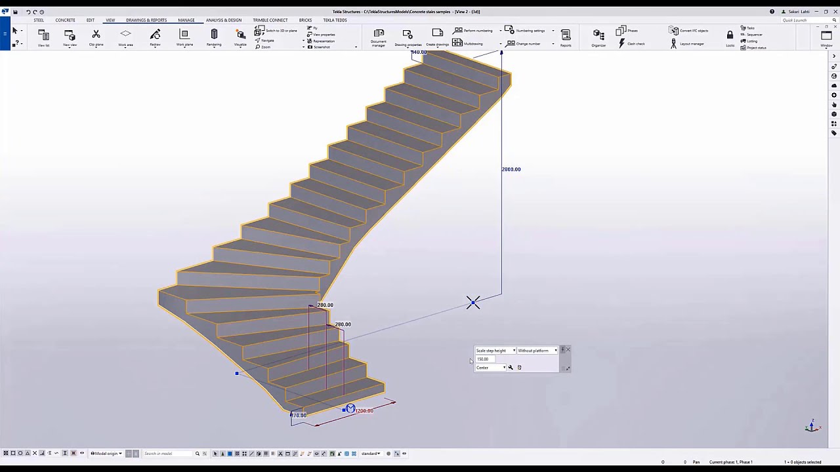Click the Fly command
This screenshot has height=472, width=840.
point(312,28)
